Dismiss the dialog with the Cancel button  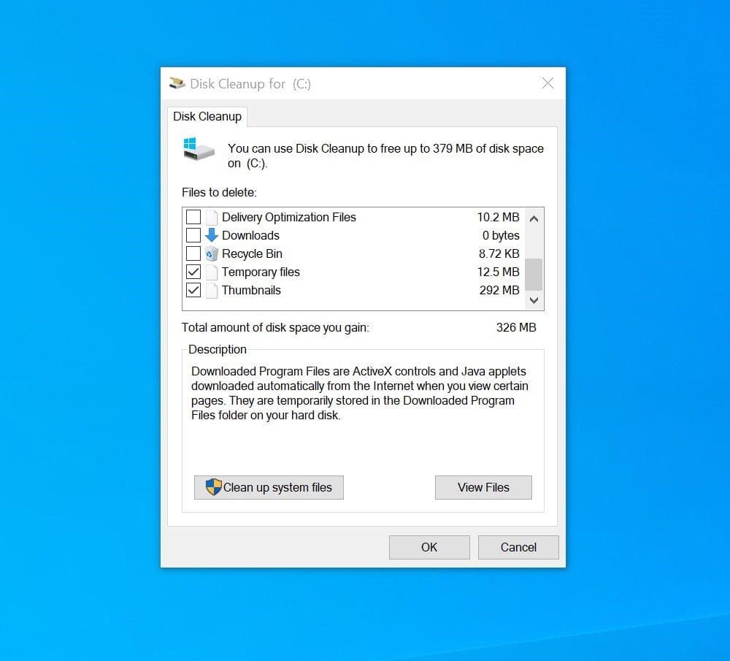pyautogui.click(x=518, y=547)
